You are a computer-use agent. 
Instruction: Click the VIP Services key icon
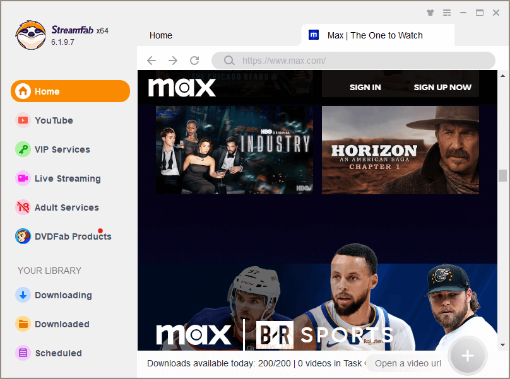(23, 149)
